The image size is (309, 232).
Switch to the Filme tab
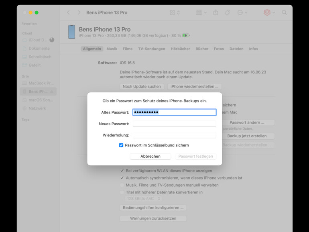click(x=128, y=49)
